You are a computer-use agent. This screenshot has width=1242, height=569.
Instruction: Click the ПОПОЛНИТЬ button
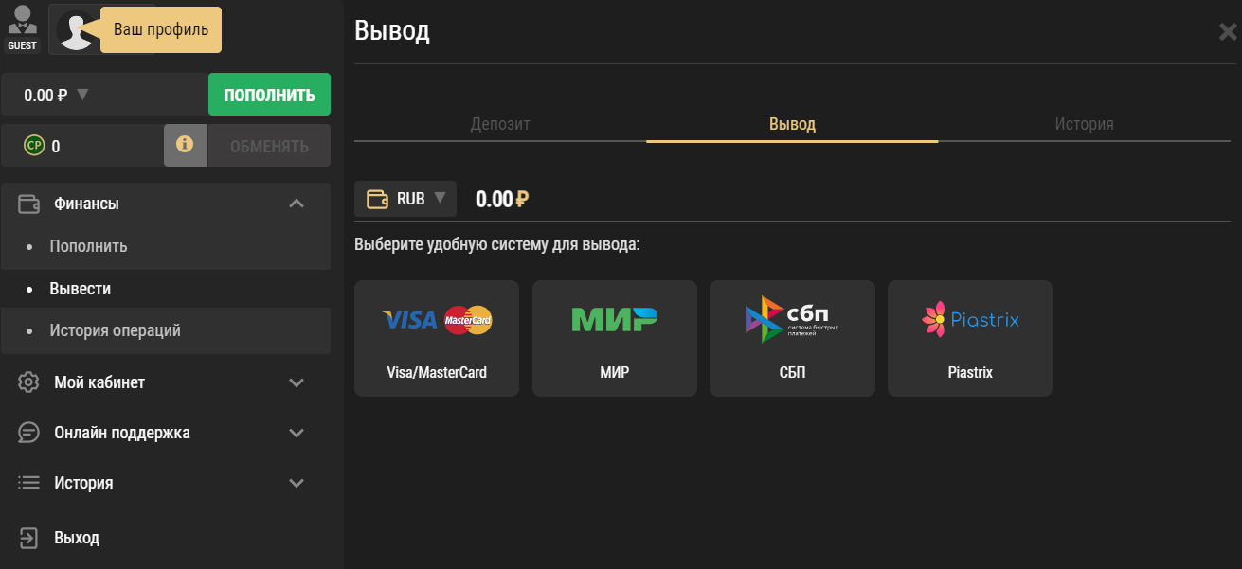point(269,94)
